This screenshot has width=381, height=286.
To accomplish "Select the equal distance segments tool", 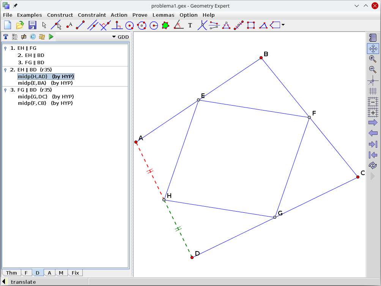I will (x=214, y=25).
